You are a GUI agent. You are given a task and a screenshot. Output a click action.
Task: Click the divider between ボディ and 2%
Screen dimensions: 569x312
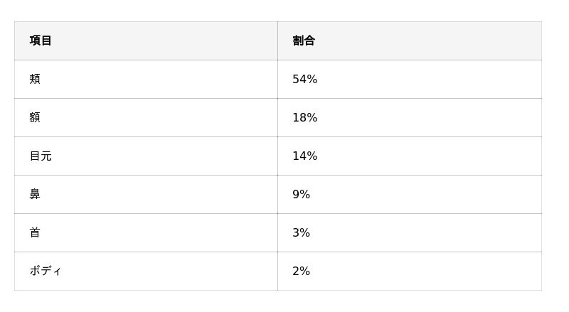pyautogui.click(x=277, y=271)
